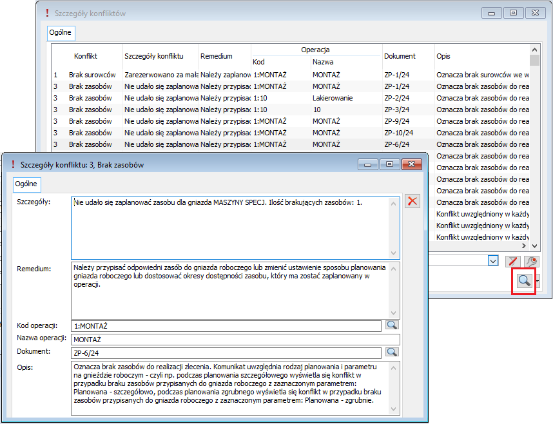Image resolution: width=553 pixels, height=424 pixels.
Task: Click the magnifier preview icon in the Szczegóły konfliktów window
Action: coord(524,281)
